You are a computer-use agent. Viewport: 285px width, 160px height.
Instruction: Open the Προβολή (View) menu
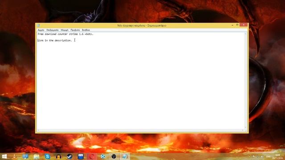tap(75, 30)
